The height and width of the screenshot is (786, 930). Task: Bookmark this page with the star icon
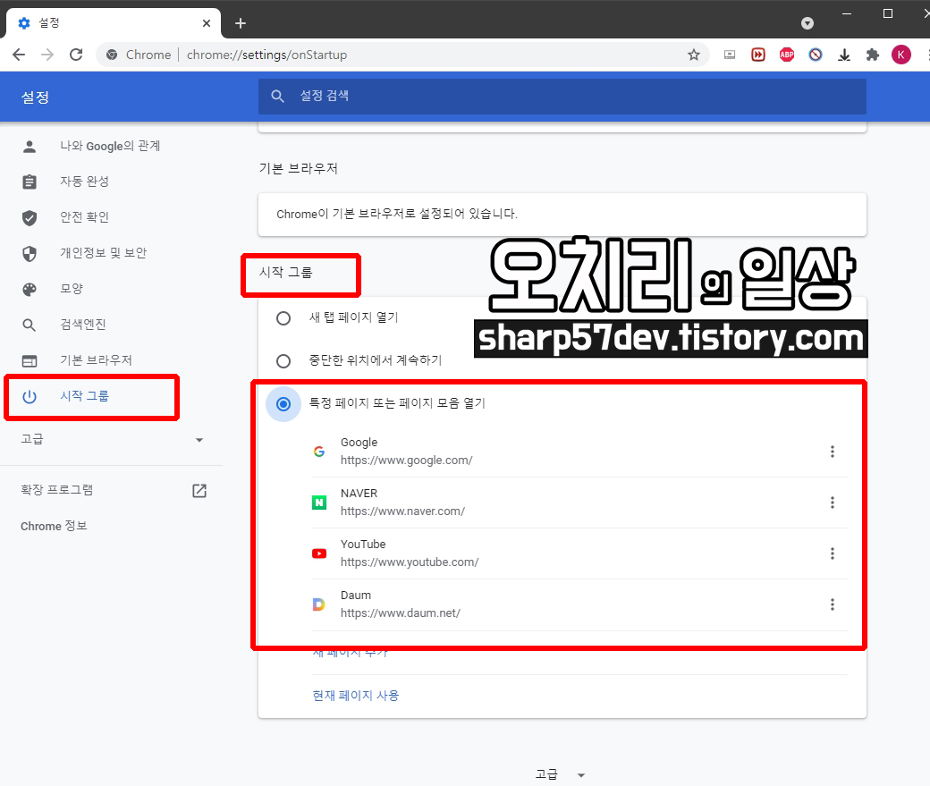(693, 55)
